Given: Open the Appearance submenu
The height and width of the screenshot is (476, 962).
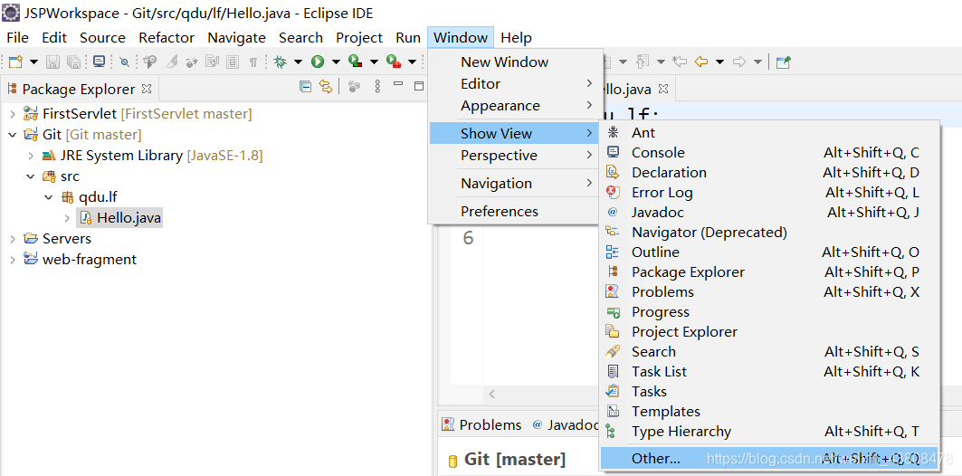Looking at the screenshot, I should (x=513, y=106).
